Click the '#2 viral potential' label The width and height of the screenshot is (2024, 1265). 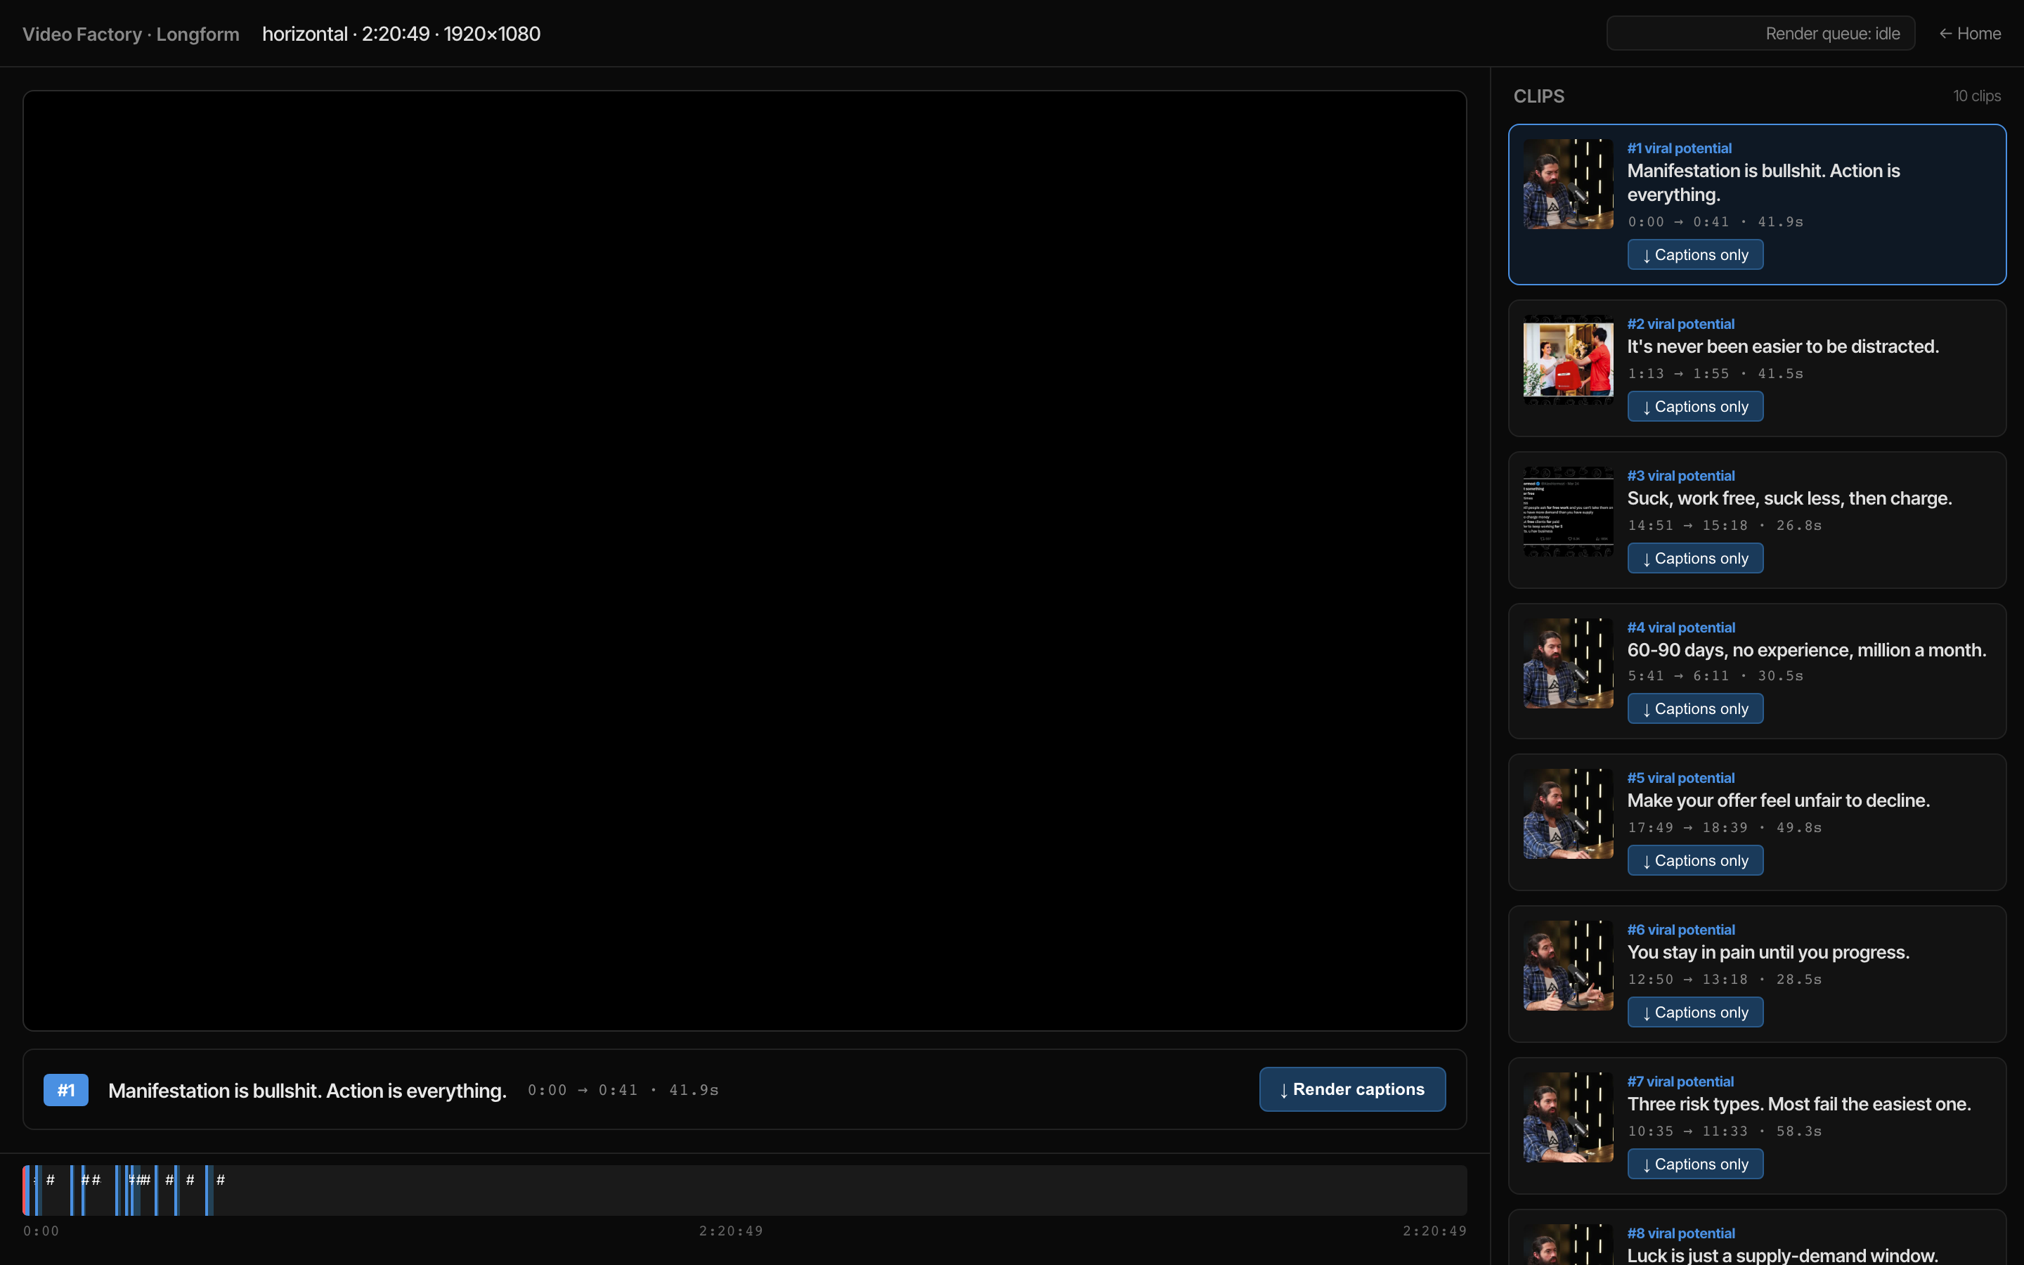(x=1680, y=324)
